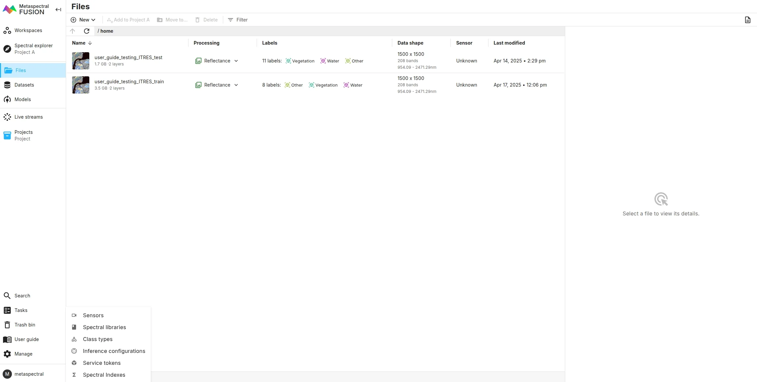Open the Trash bin
This screenshot has height=382, width=757.
click(25, 325)
